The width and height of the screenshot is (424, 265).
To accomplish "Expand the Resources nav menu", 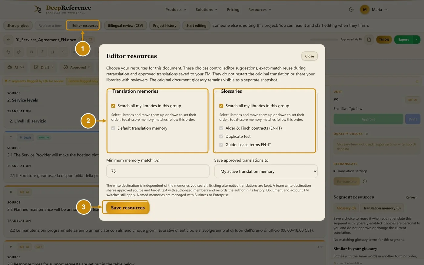I will (260, 9).
